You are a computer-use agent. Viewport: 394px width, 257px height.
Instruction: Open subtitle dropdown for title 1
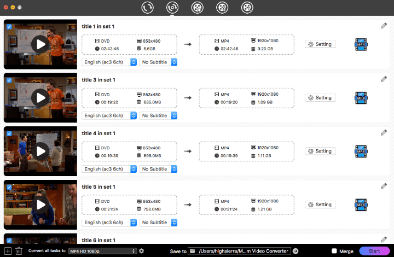tap(158, 62)
